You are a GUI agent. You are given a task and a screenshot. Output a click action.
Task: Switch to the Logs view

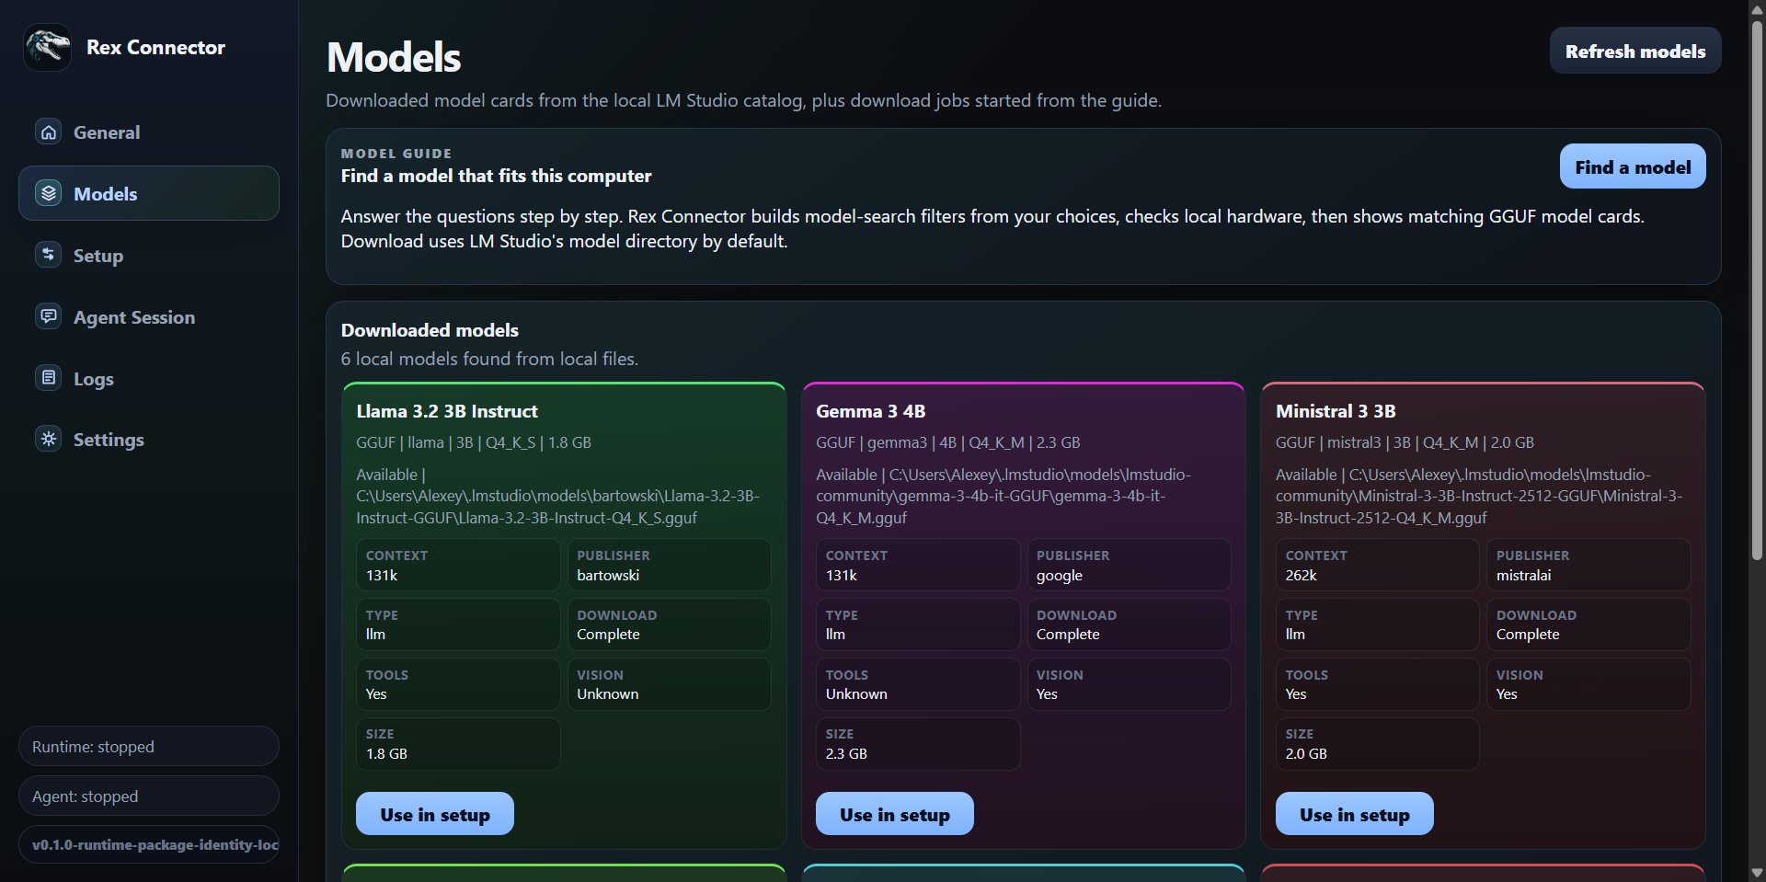tap(149, 378)
